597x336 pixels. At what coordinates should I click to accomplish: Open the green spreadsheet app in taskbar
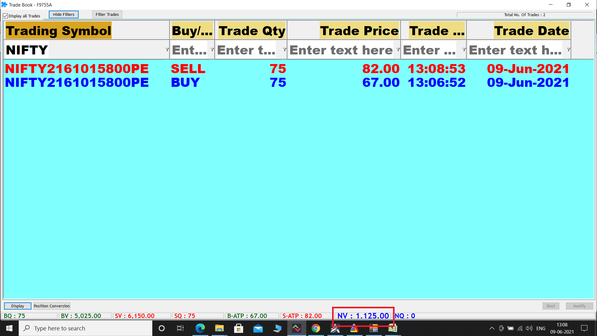click(393, 328)
